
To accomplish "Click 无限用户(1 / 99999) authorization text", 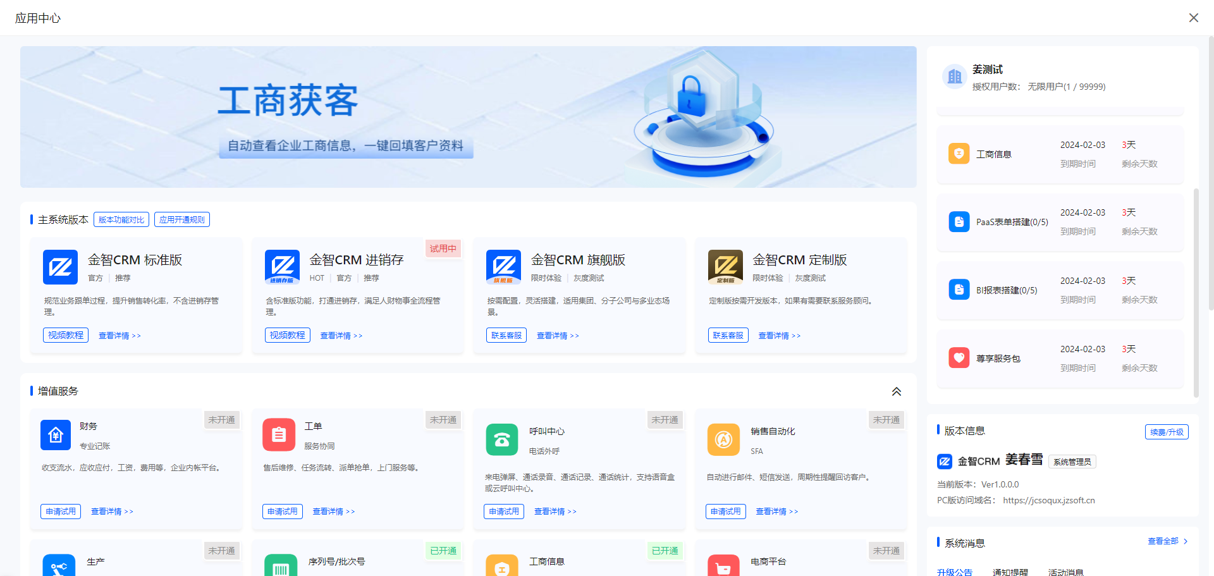I will pyautogui.click(x=1066, y=87).
